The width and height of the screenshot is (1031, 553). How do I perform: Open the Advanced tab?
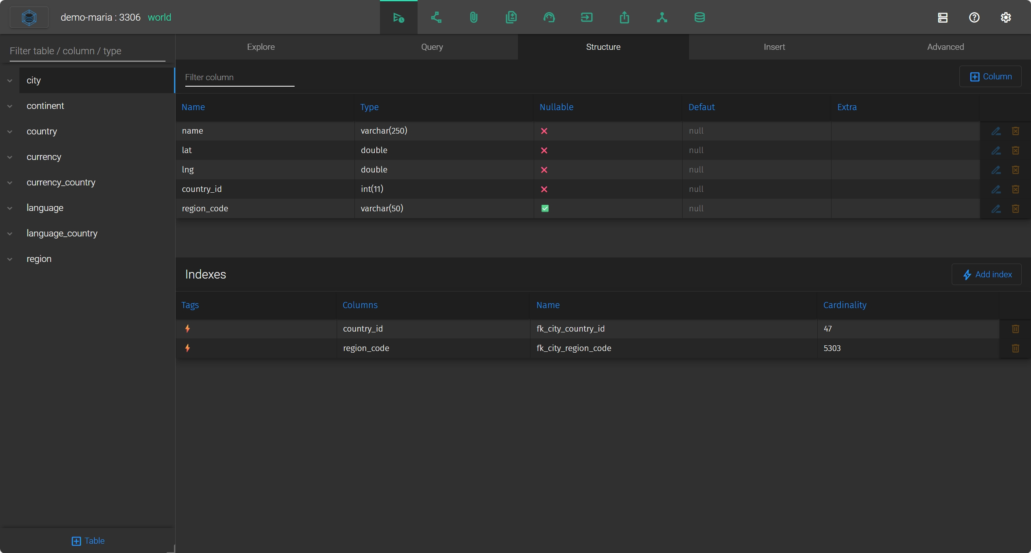coord(945,47)
